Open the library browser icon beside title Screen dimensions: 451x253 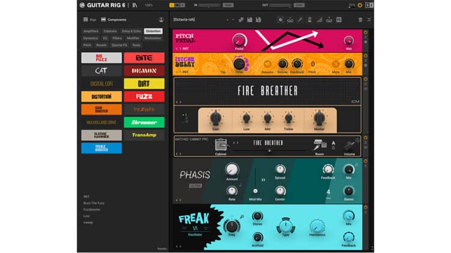(x=135, y=5)
